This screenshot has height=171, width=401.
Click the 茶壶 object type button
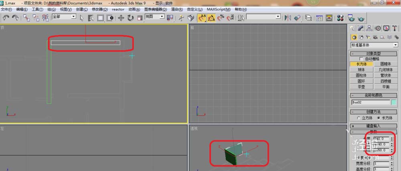362,87
